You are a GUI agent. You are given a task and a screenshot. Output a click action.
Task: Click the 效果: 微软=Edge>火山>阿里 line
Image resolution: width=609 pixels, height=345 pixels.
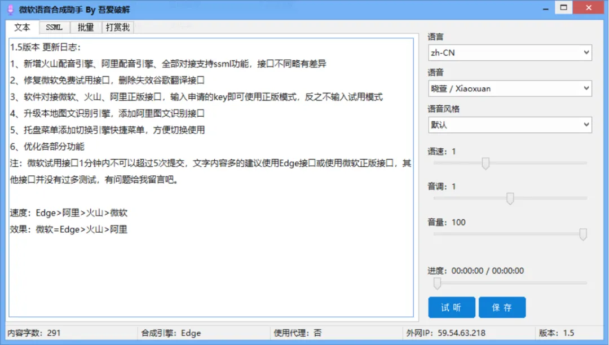pos(69,229)
